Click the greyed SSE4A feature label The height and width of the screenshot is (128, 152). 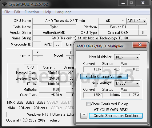(57, 108)
